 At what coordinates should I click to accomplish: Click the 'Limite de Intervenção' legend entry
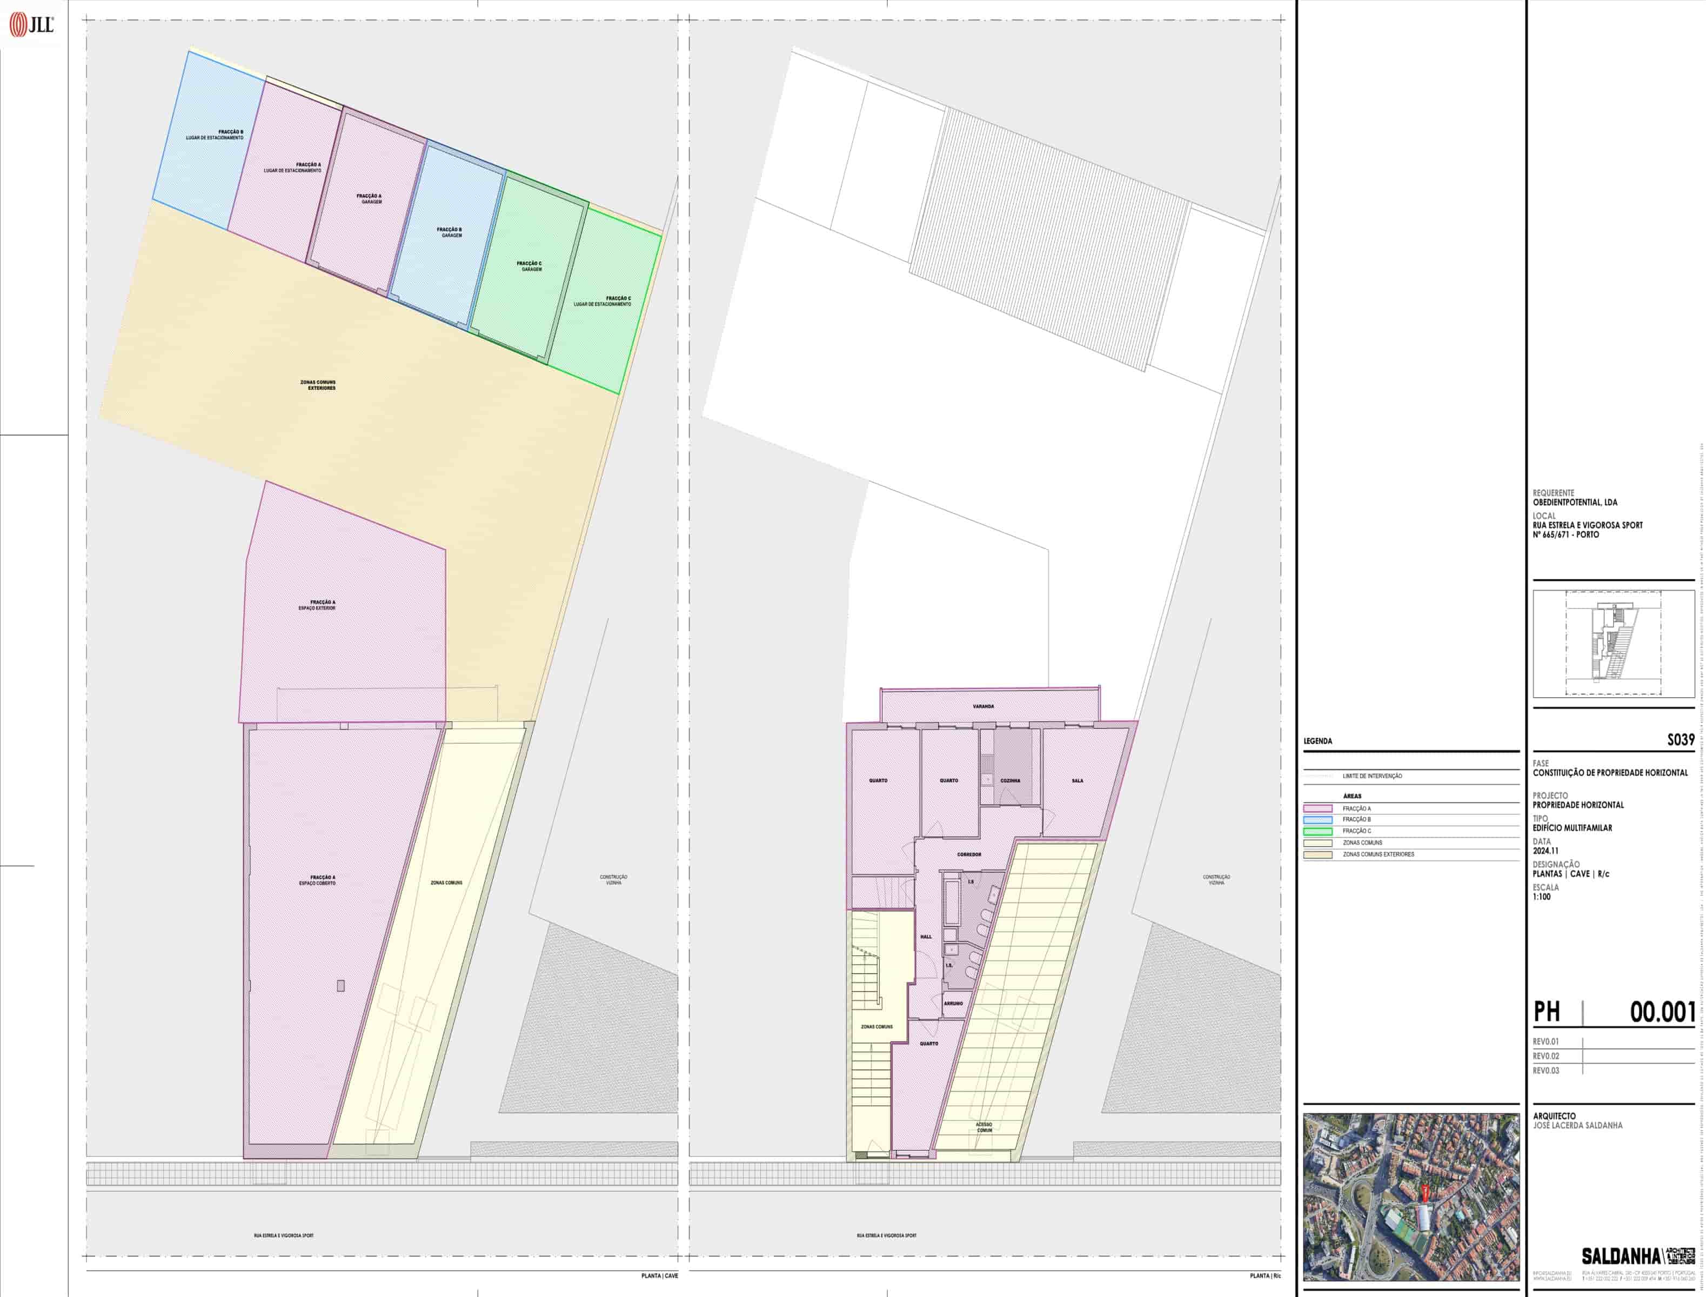1372,776
